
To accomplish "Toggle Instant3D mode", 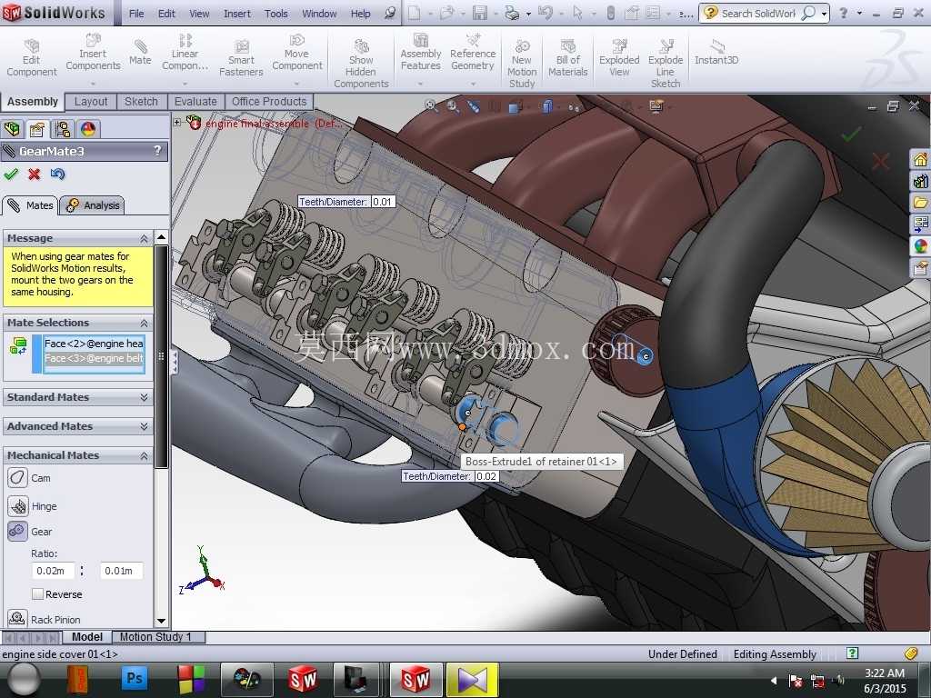I will pyautogui.click(x=716, y=52).
